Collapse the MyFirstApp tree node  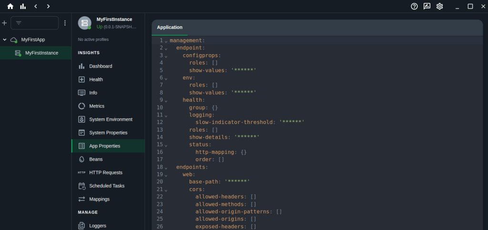(5, 40)
